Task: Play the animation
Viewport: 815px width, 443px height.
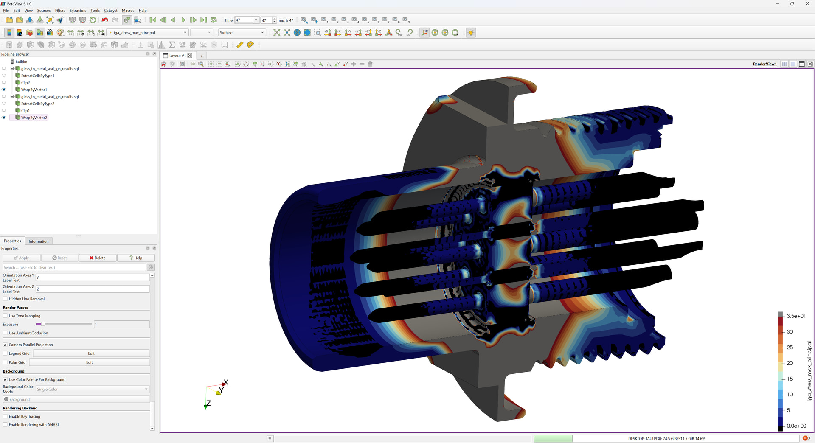Action: coord(183,20)
